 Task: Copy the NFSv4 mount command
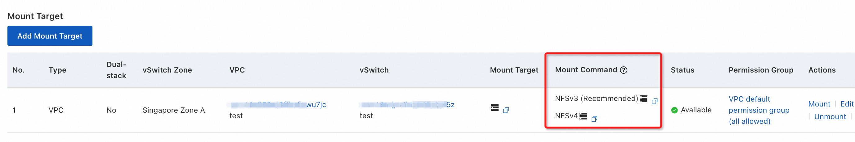[x=594, y=119]
